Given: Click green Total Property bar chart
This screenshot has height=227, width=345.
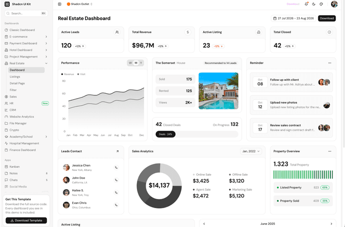Looking at the screenshot, I should click(x=303, y=175).
